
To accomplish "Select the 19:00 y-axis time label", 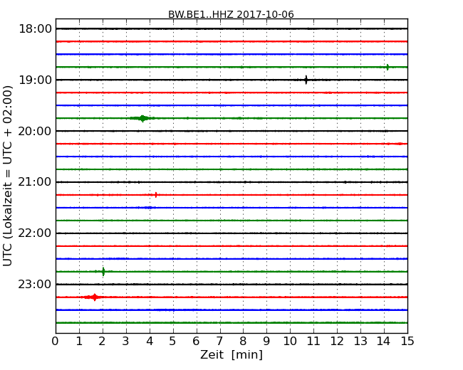I will (35, 80).
